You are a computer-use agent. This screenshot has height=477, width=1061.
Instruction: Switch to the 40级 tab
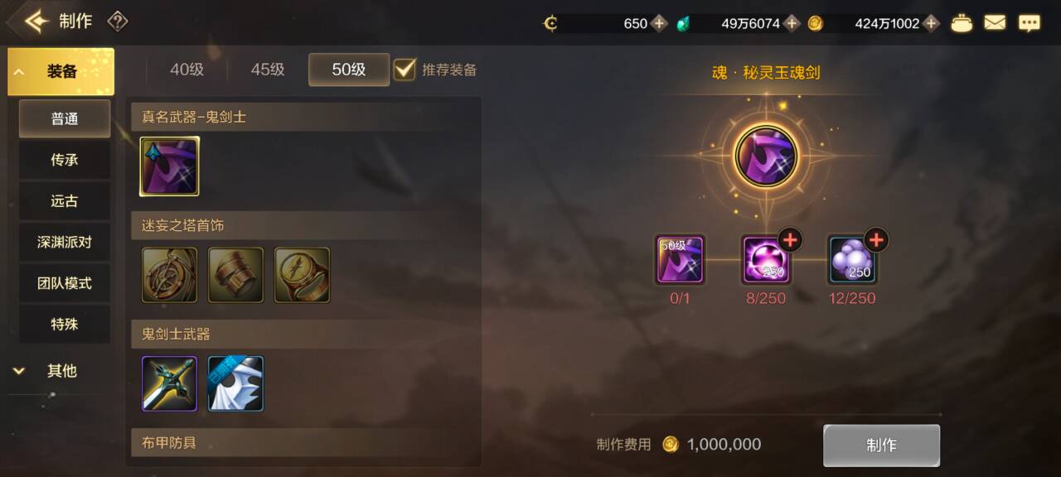[x=187, y=70]
